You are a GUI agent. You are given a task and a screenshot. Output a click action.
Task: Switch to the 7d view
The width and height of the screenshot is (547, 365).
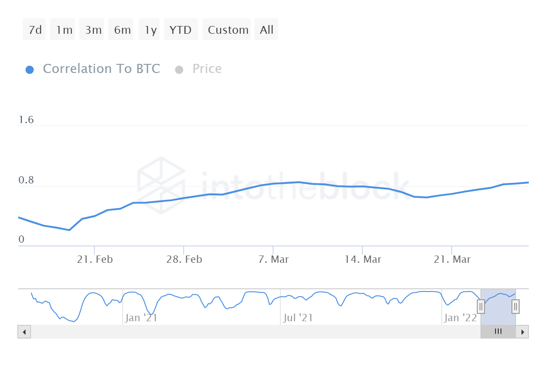coord(34,29)
